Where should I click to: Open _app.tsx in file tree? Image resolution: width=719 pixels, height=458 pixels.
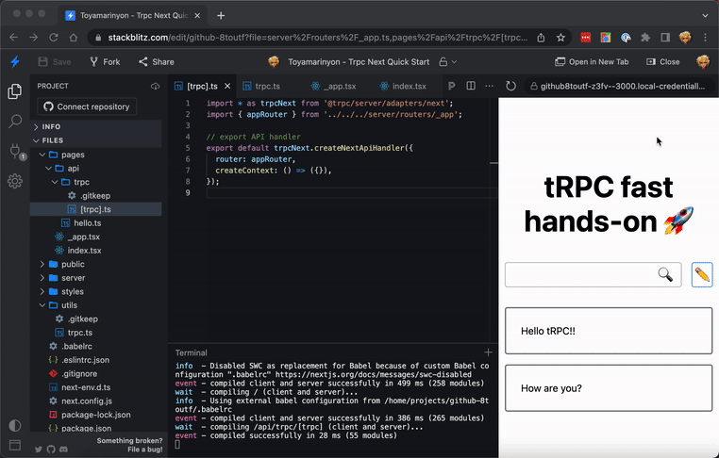[95, 237]
